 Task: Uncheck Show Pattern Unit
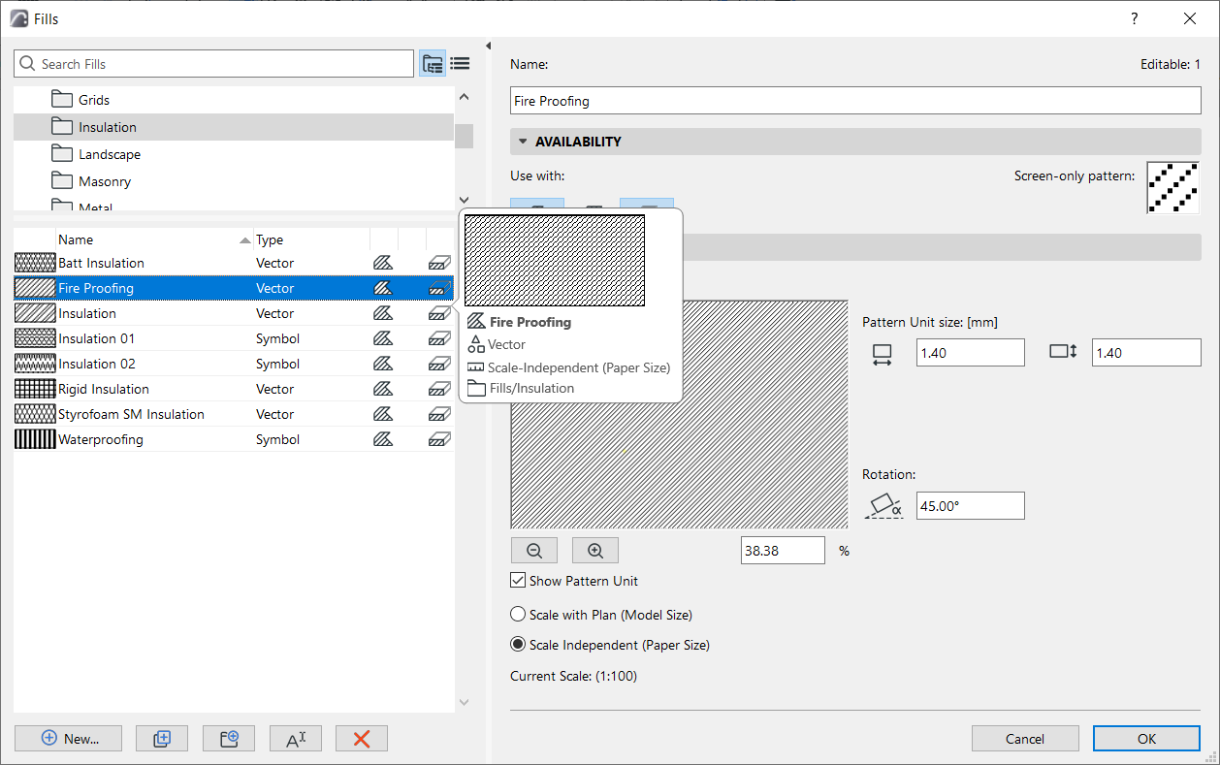coord(518,581)
